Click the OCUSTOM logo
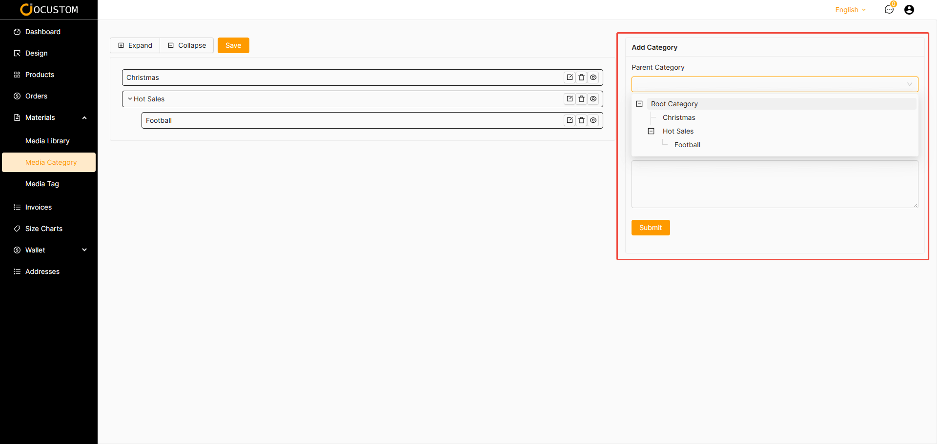 pos(49,10)
